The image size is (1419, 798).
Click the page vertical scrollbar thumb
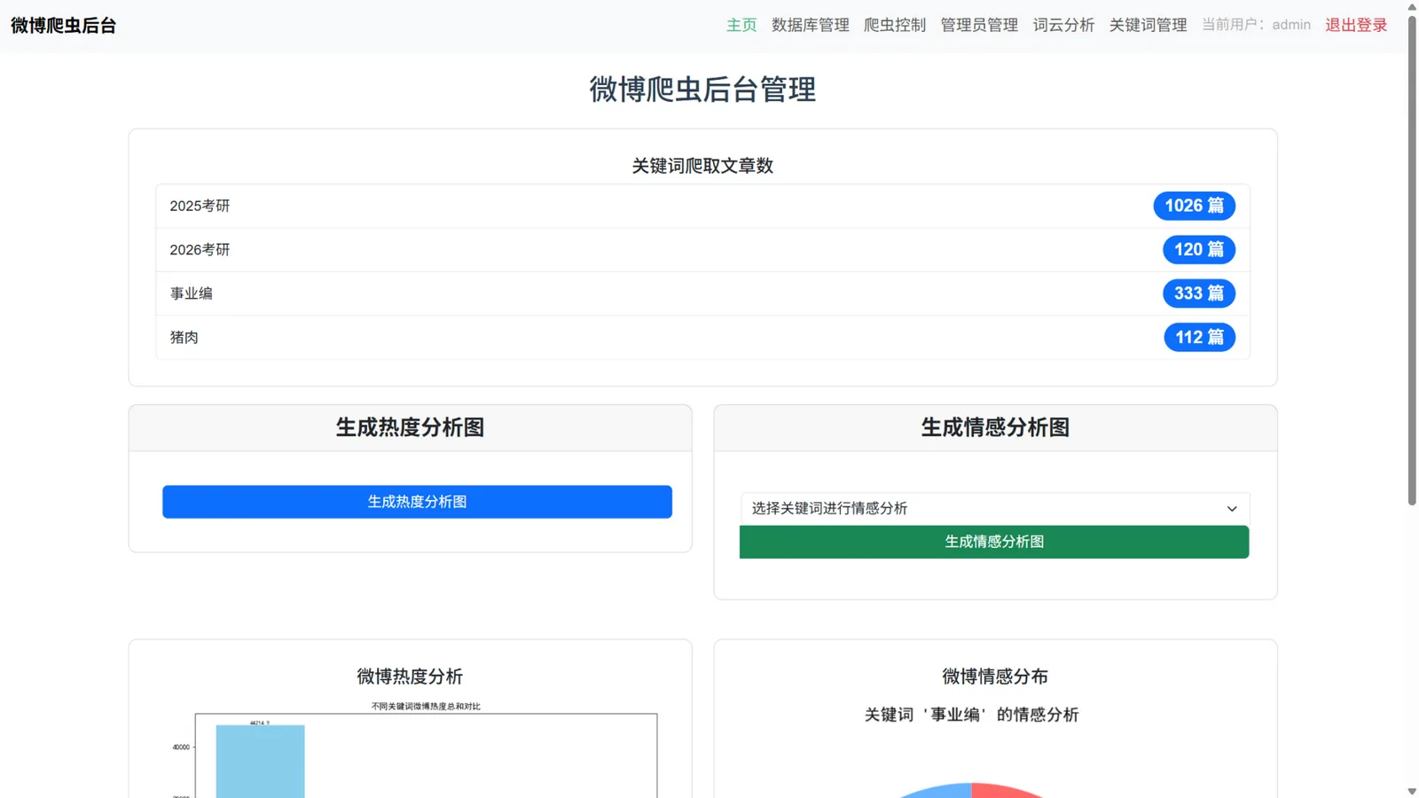click(x=1412, y=260)
